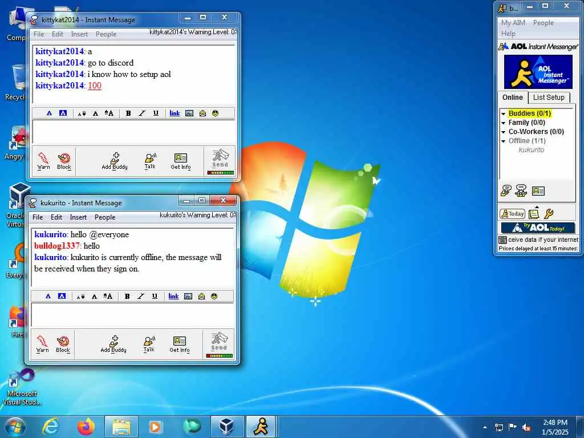Insert link in kukurito message window

pos(173,296)
